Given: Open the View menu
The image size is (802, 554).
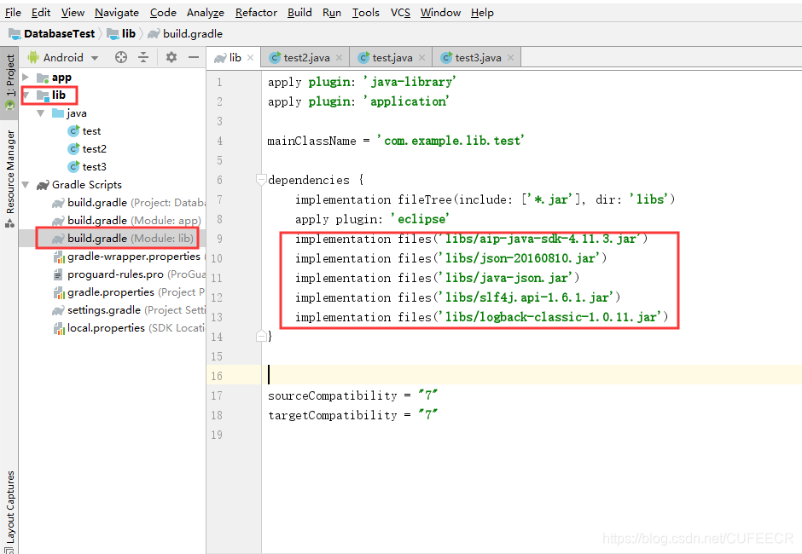Looking at the screenshot, I should (73, 12).
